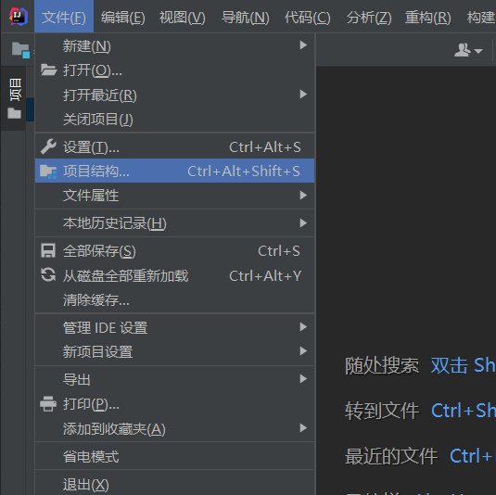Select 关闭项目(J) menu entry
The image size is (496, 495).
[174, 120]
